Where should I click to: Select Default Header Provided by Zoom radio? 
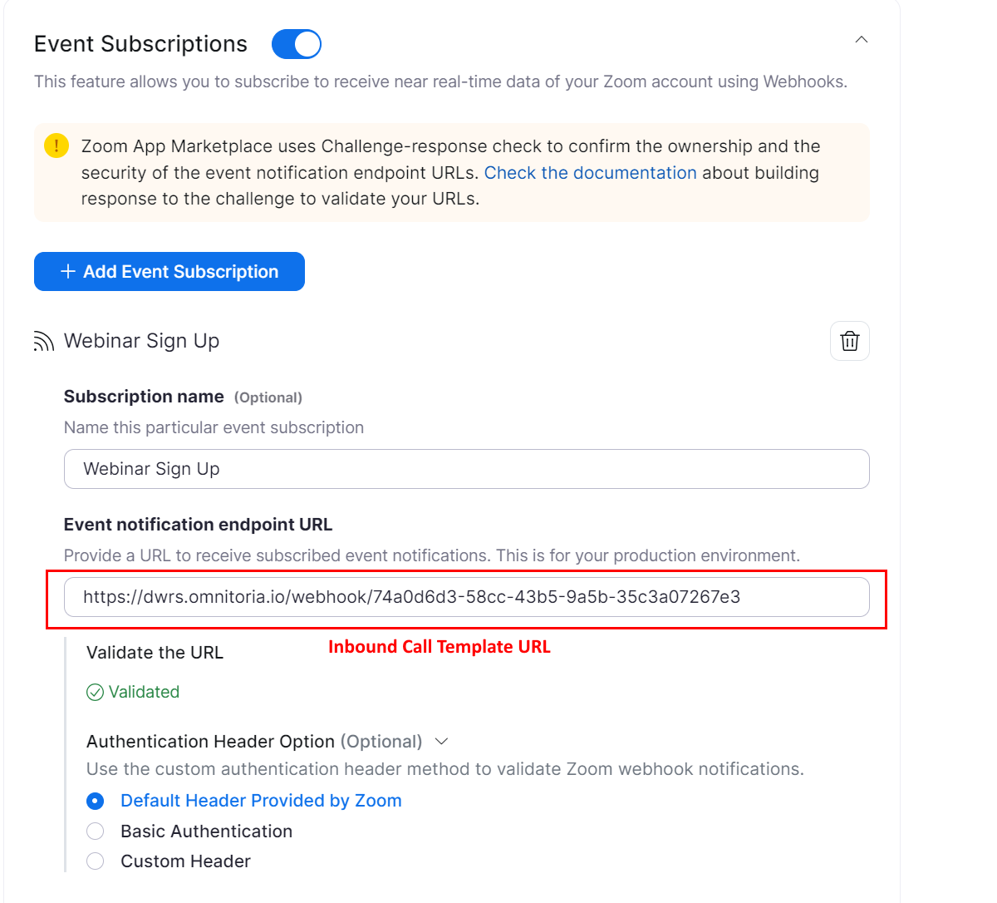click(x=96, y=801)
